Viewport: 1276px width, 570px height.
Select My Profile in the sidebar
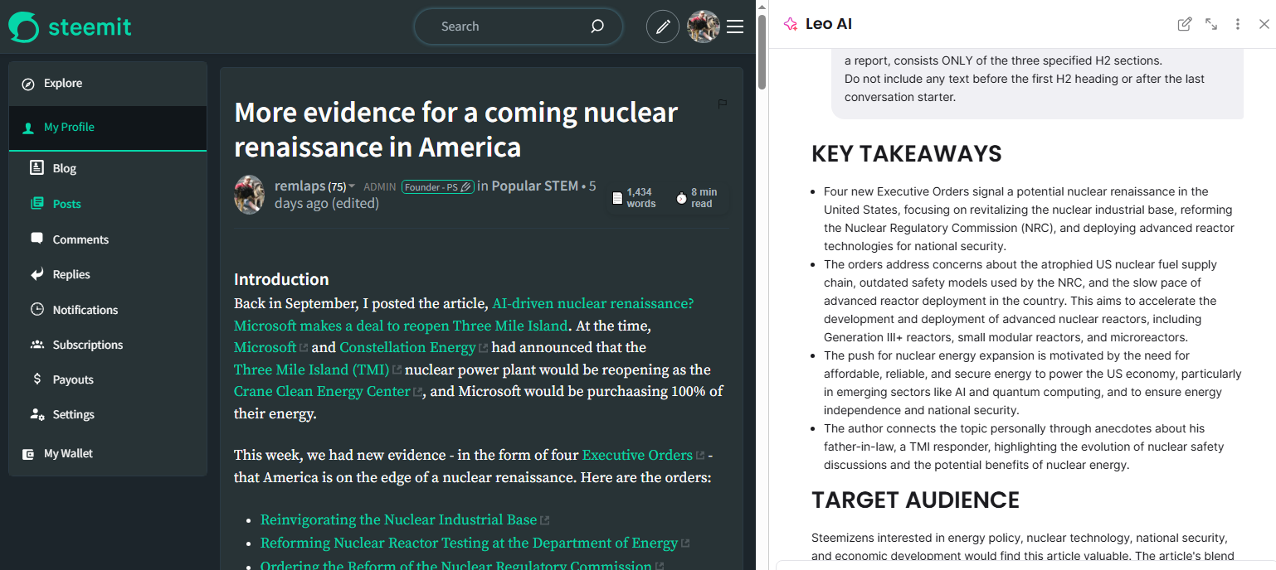108,127
